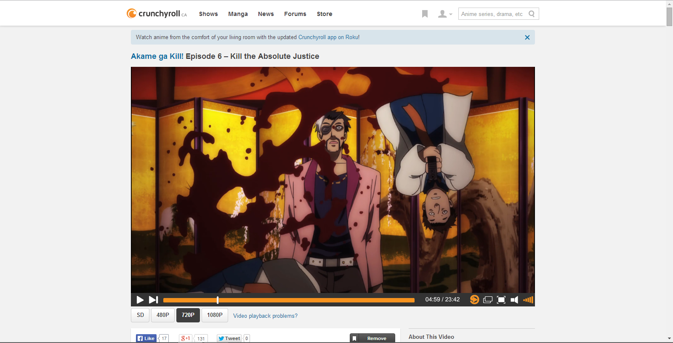Click the Facebook like count 17
This screenshot has width=673, height=343.
tap(164, 338)
